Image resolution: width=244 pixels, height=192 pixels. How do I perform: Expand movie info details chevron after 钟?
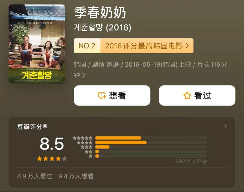pos(84,75)
